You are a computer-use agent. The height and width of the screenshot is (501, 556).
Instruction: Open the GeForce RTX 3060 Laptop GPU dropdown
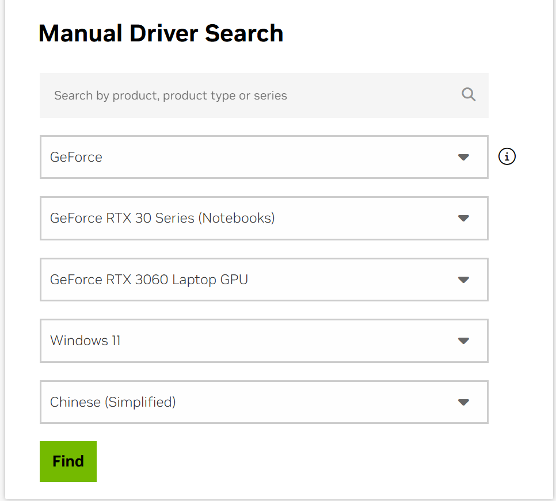pos(264,280)
